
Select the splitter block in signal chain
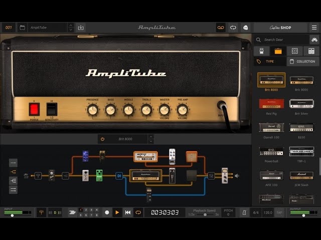(66, 175)
